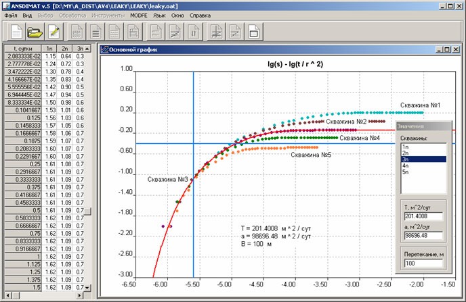This screenshot has width=466, height=302.
Task: Click the toolbar icon with three thick lines
Action: [x=96, y=31]
